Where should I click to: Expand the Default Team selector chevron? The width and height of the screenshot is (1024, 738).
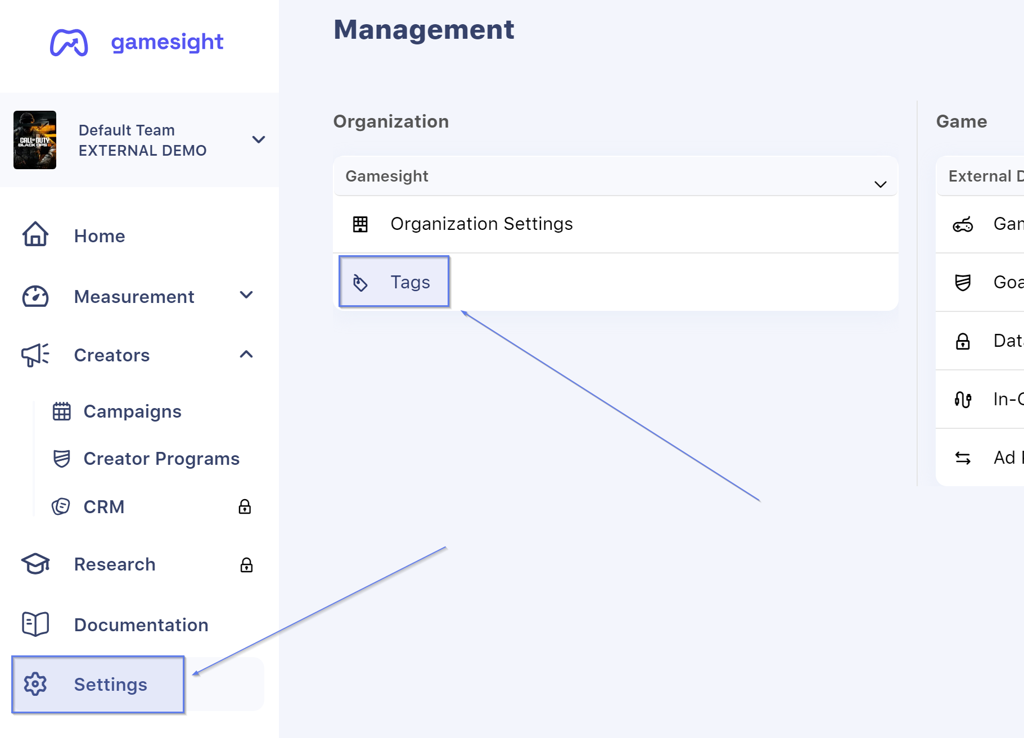pyautogui.click(x=259, y=139)
